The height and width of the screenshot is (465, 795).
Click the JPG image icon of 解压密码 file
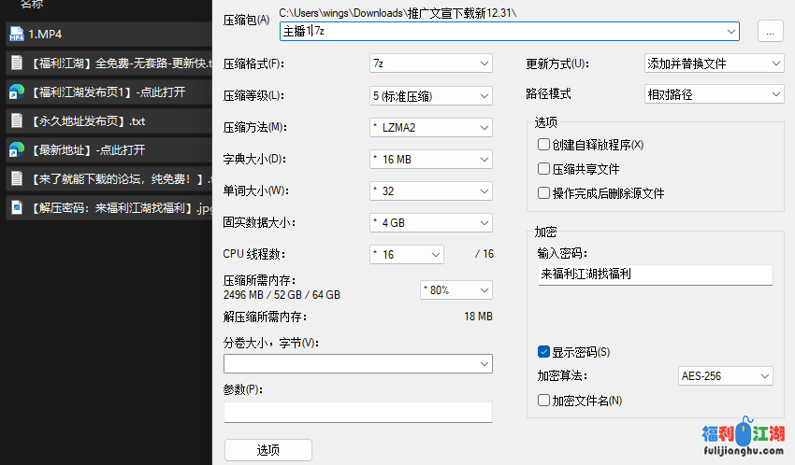click(16, 207)
